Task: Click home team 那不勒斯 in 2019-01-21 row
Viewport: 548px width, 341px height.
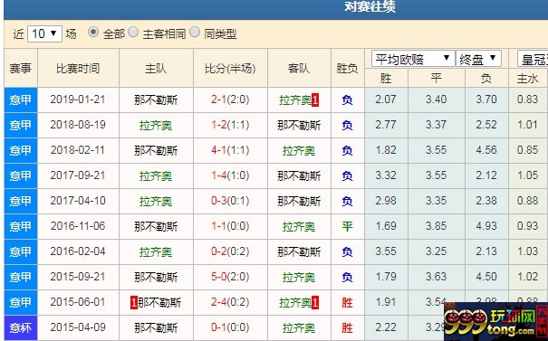Action: 156,100
